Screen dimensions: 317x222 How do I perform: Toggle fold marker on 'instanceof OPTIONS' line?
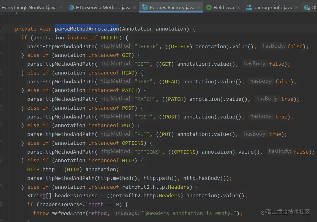click(1, 143)
